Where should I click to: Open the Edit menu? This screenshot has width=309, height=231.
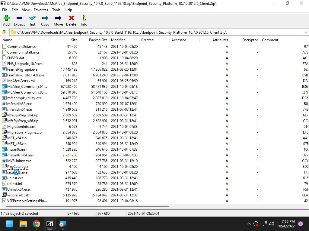click(15, 10)
